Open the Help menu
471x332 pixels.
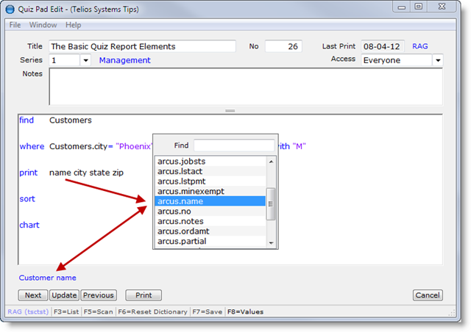tap(74, 25)
